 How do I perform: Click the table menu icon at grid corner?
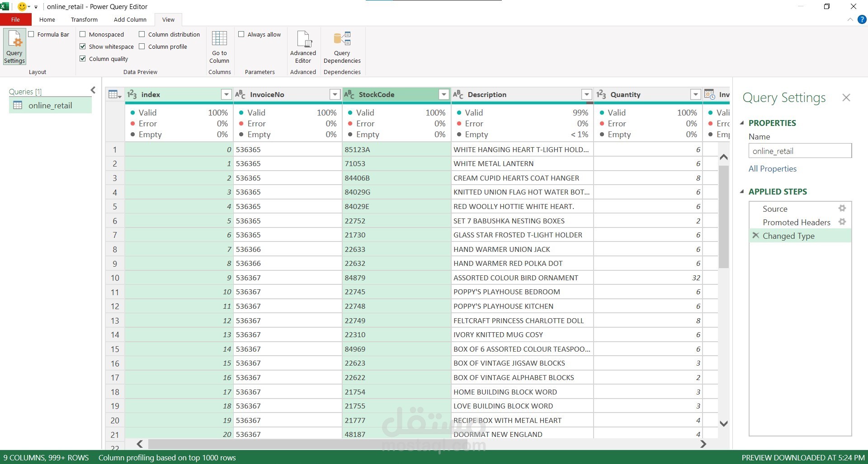tap(115, 94)
